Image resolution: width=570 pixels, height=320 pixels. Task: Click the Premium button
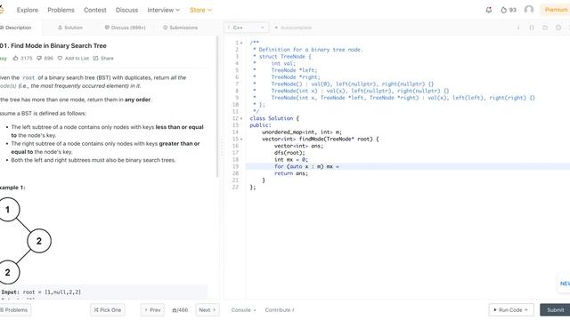coord(556,10)
